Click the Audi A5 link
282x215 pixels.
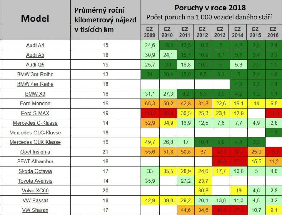pyautogui.click(x=35, y=55)
